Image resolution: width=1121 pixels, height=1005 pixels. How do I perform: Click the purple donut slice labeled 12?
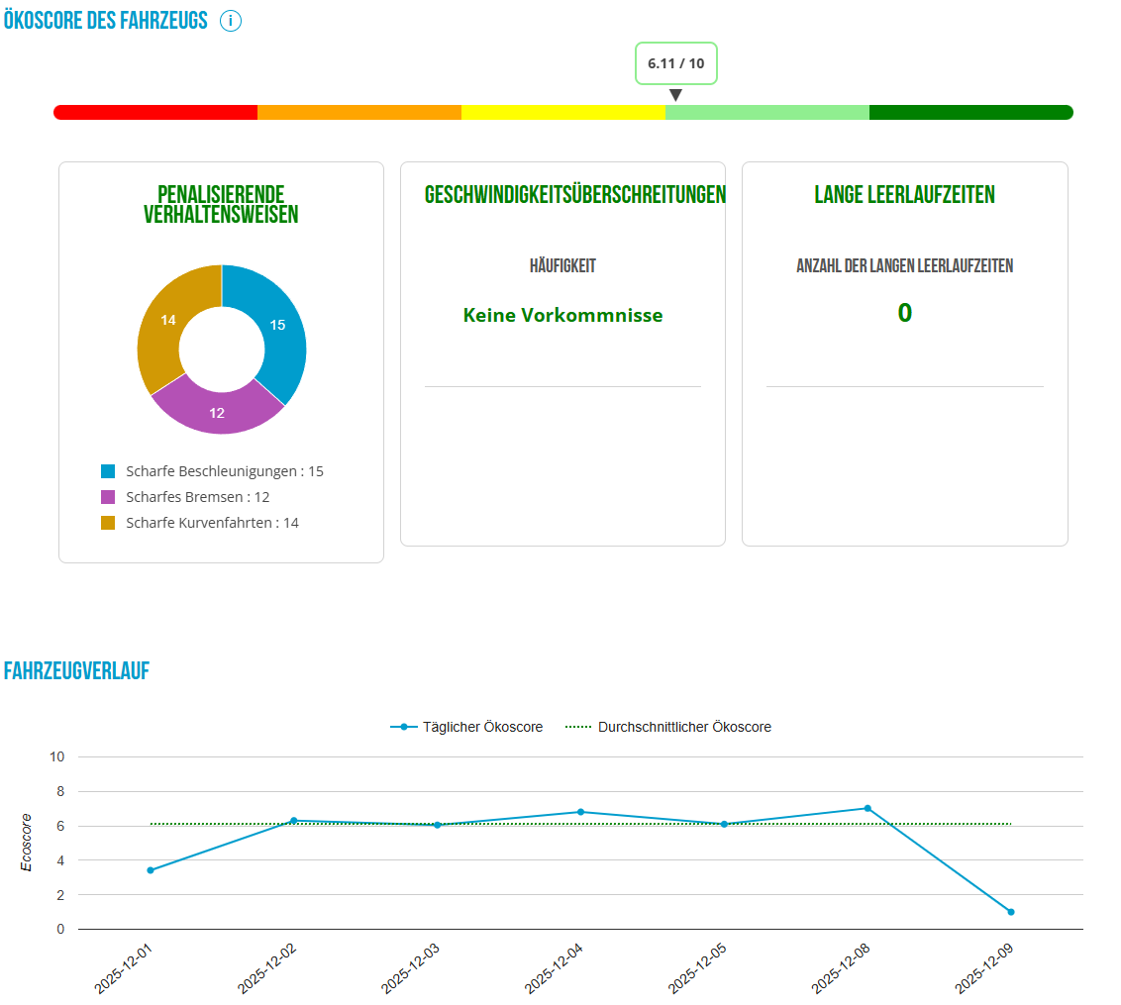coord(217,411)
